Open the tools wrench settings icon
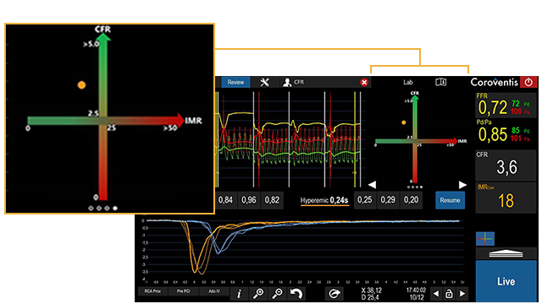 point(264,83)
